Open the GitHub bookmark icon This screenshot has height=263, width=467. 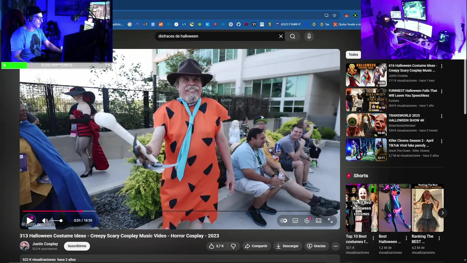(239, 24)
